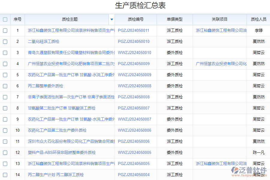Click the 关联项目 column header
The width and height of the screenshot is (270, 180).
pos(220,19)
